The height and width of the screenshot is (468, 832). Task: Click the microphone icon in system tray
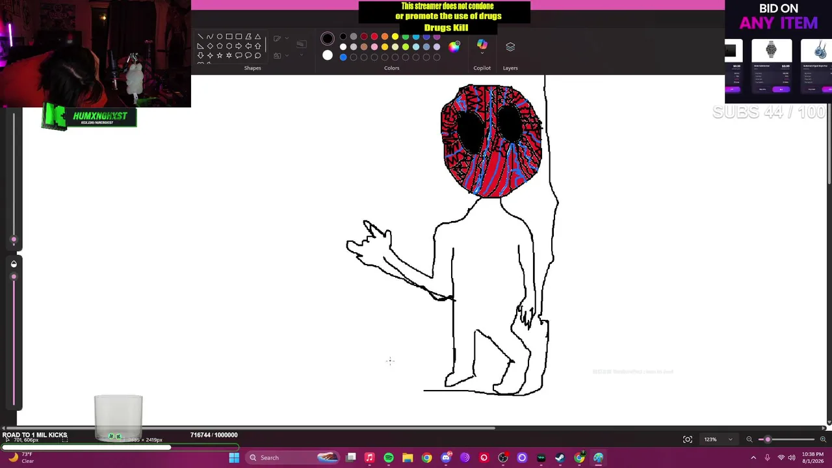point(768,458)
